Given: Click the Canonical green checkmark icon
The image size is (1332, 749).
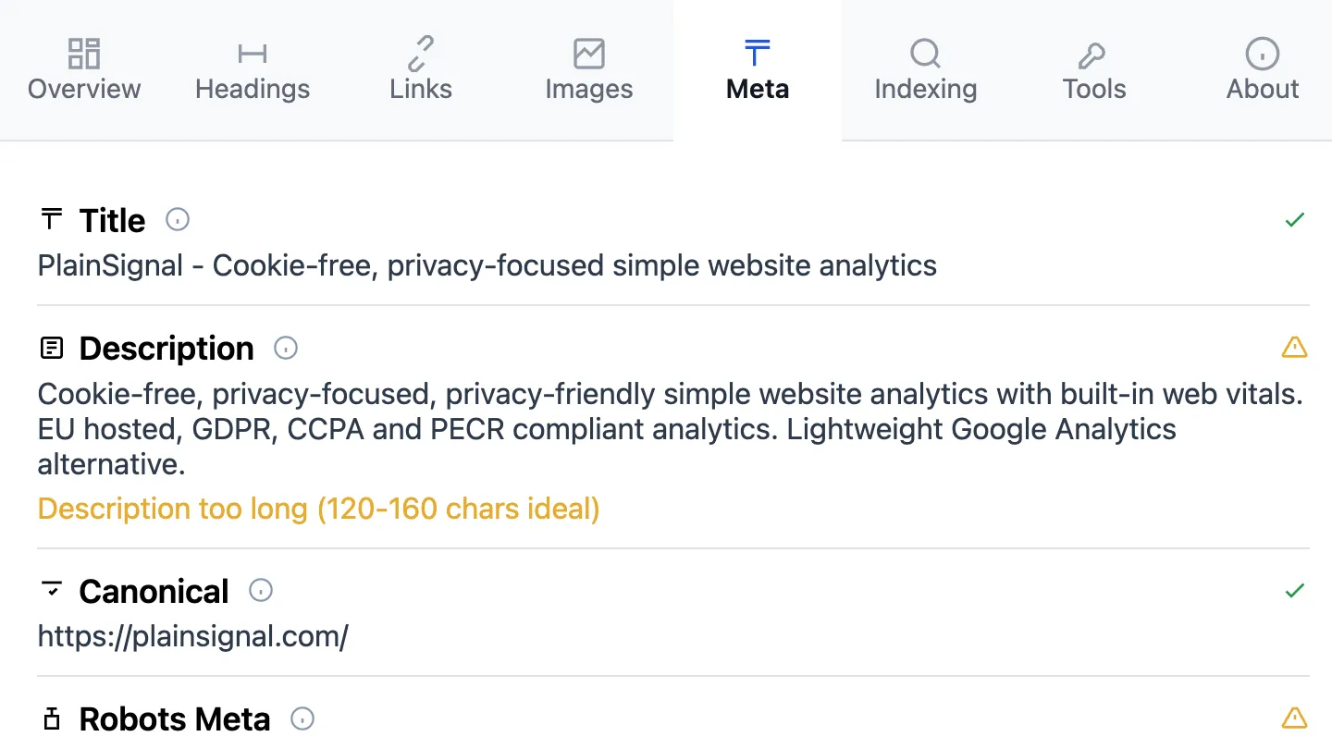Looking at the screenshot, I should click(x=1294, y=591).
